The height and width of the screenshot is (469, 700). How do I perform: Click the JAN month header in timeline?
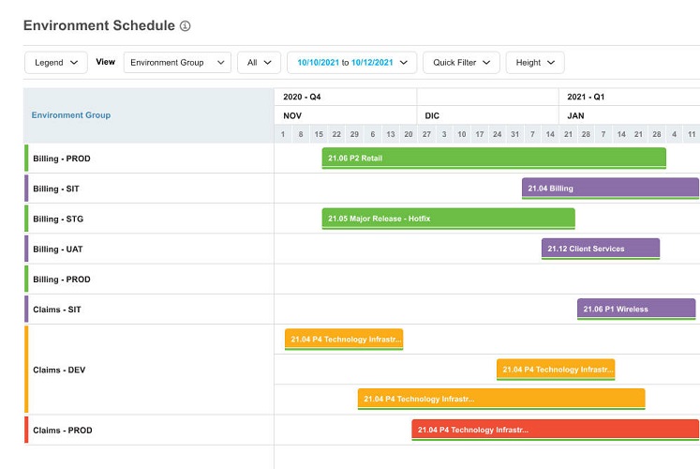pyautogui.click(x=575, y=115)
